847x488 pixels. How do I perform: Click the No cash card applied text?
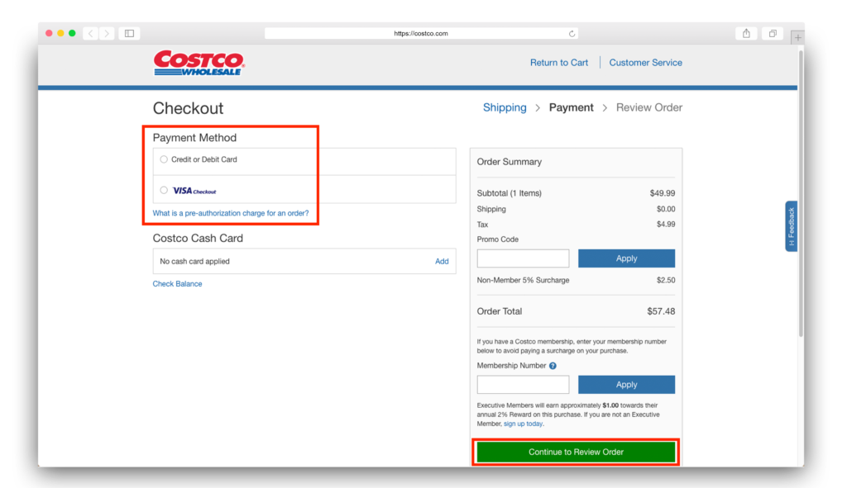[x=194, y=262]
